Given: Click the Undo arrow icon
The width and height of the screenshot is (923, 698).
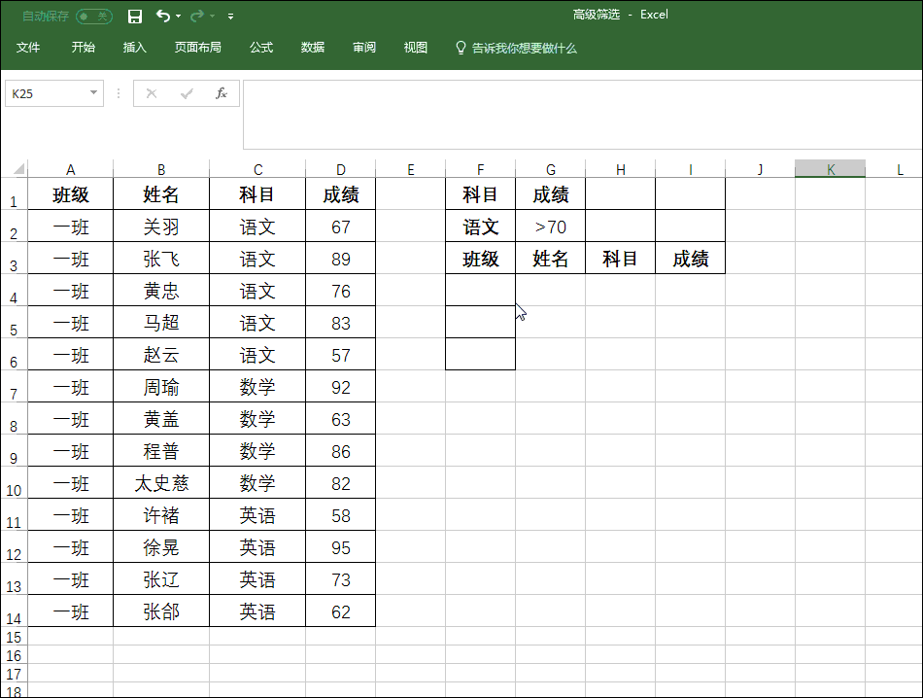Looking at the screenshot, I should click(x=163, y=16).
